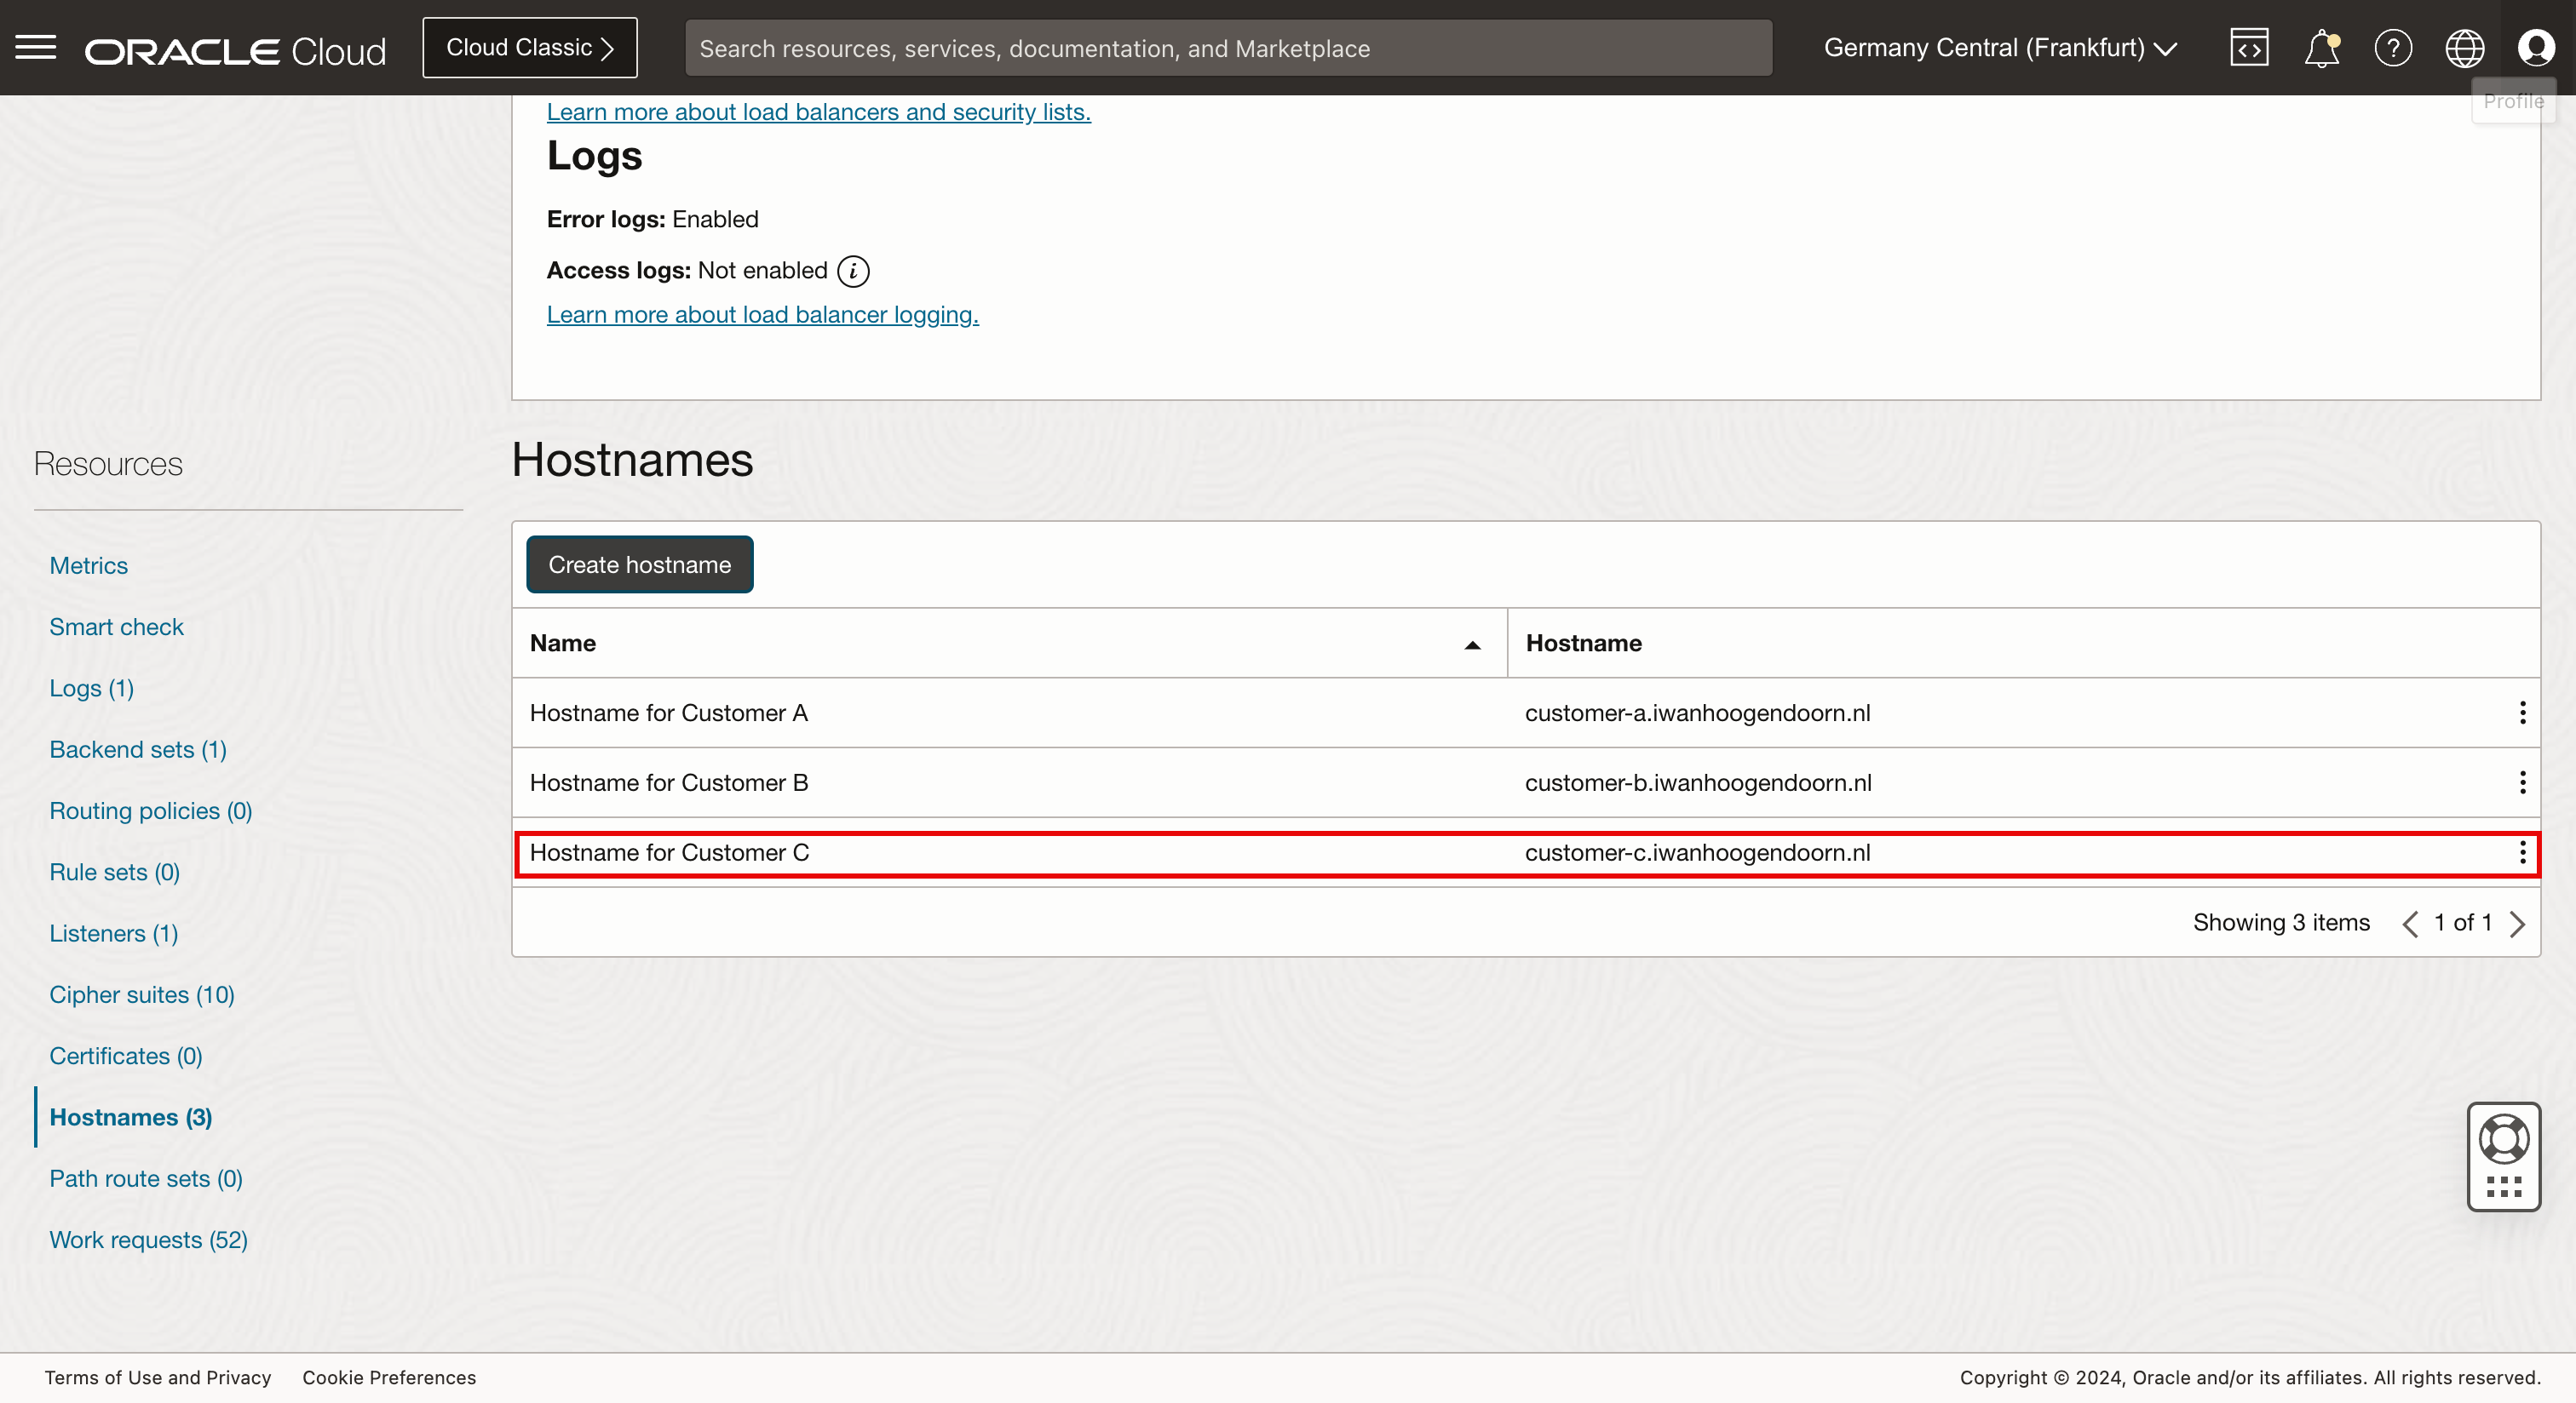
Task: Open the Profile avatar menu
Action: [x=2536, y=48]
